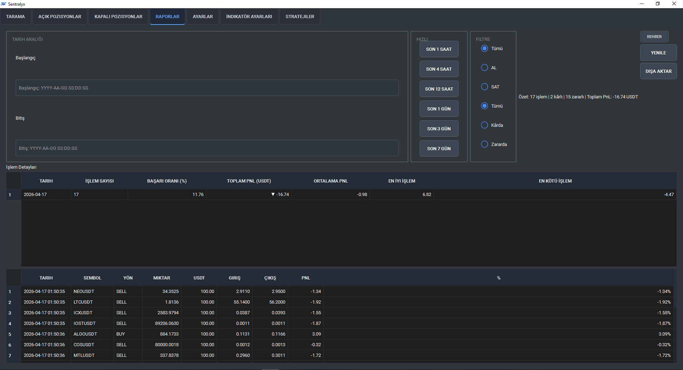Go to İndikatör Ayarları tab
Screen dimensions: 683x370
(249, 17)
